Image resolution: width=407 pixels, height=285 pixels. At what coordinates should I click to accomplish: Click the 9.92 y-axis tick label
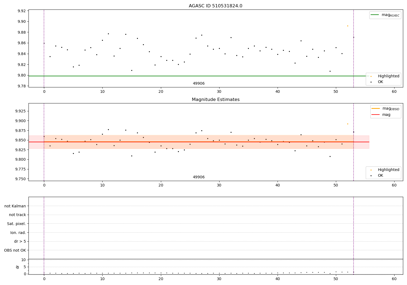coord(21,11)
